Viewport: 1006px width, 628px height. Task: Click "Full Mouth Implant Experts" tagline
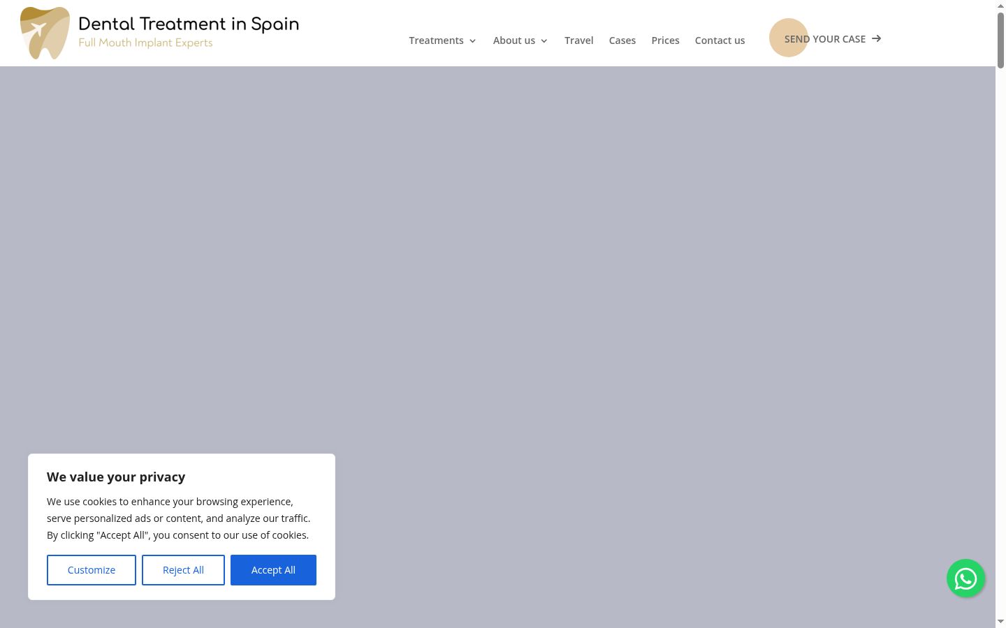[145, 43]
